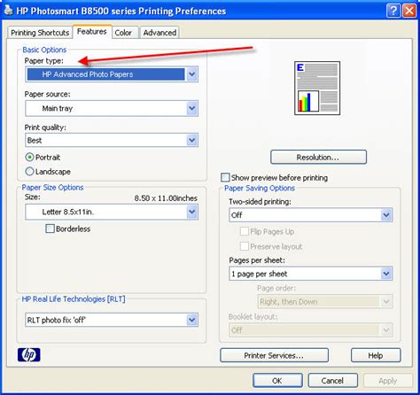
Task: Click the Two-sided printing: label
Action: (260, 202)
